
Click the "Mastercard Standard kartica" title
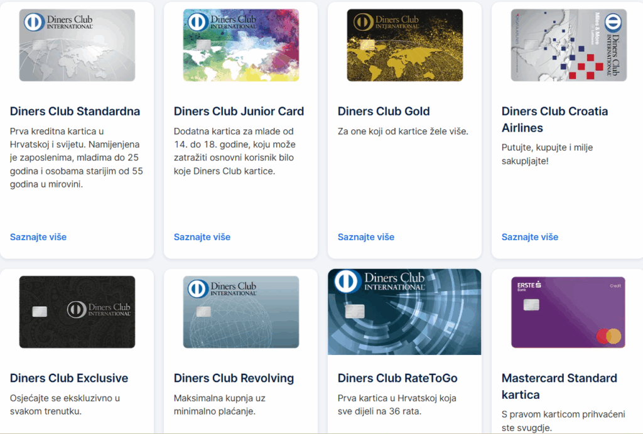pos(559,386)
